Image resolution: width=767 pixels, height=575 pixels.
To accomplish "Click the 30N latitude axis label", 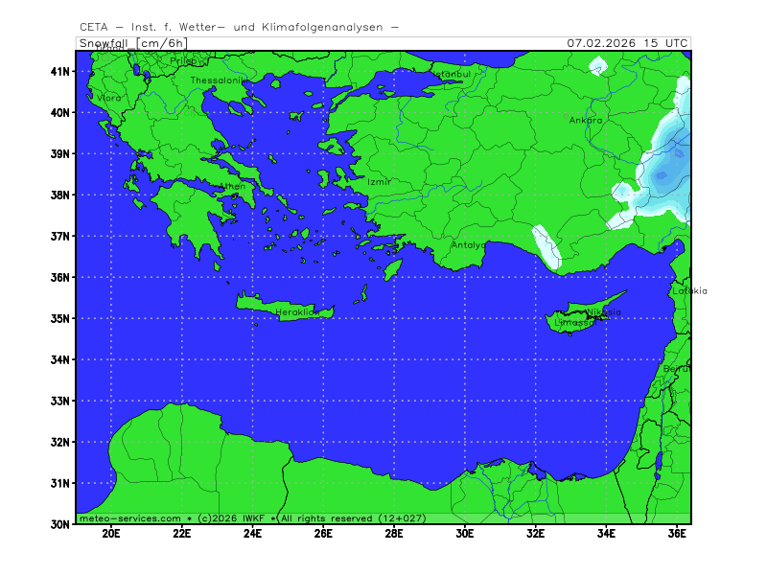I will [x=60, y=524].
